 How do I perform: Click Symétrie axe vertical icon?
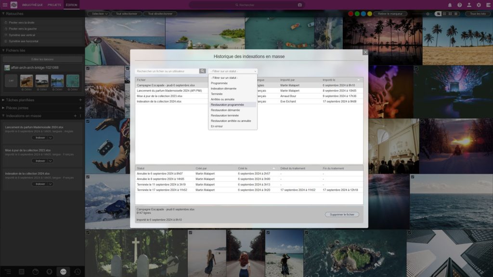click(x=6, y=35)
